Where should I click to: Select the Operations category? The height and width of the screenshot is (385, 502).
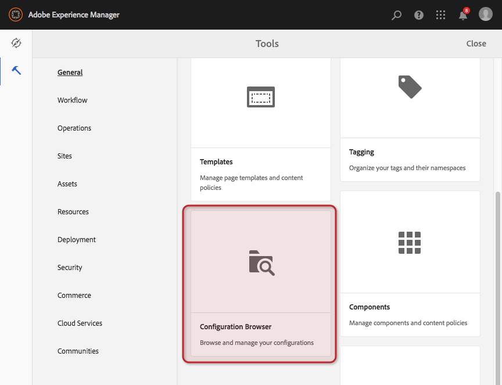coord(74,128)
